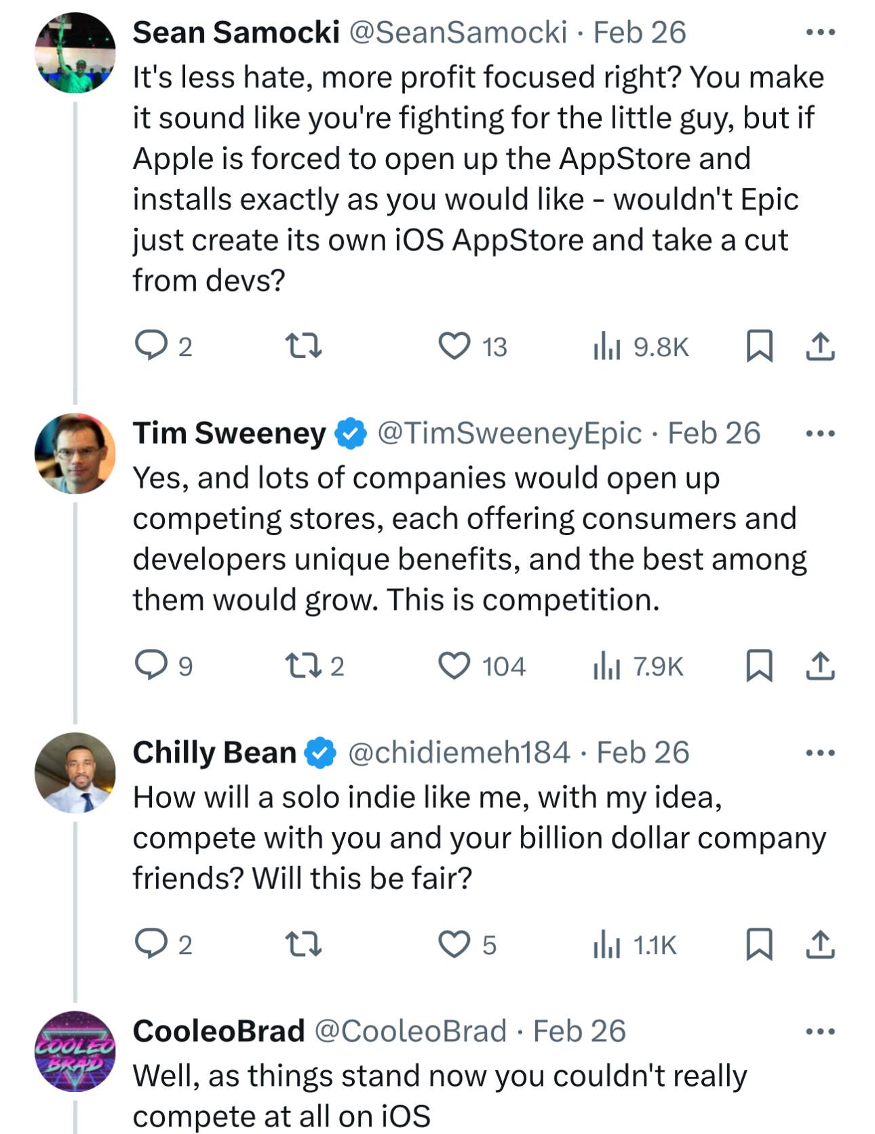Bookmark Sean Samocki's tweet
Viewport: 875px width, 1134px height.
click(759, 346)
